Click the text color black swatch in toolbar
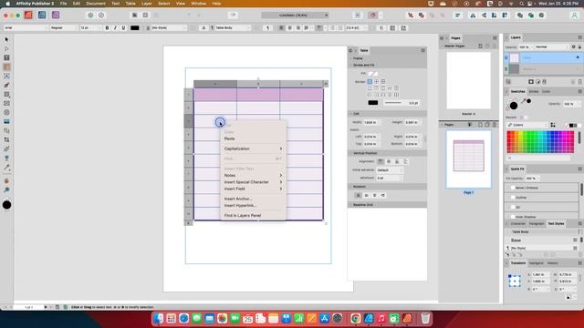This screenshot has height=328, width=584. [135, 28]
